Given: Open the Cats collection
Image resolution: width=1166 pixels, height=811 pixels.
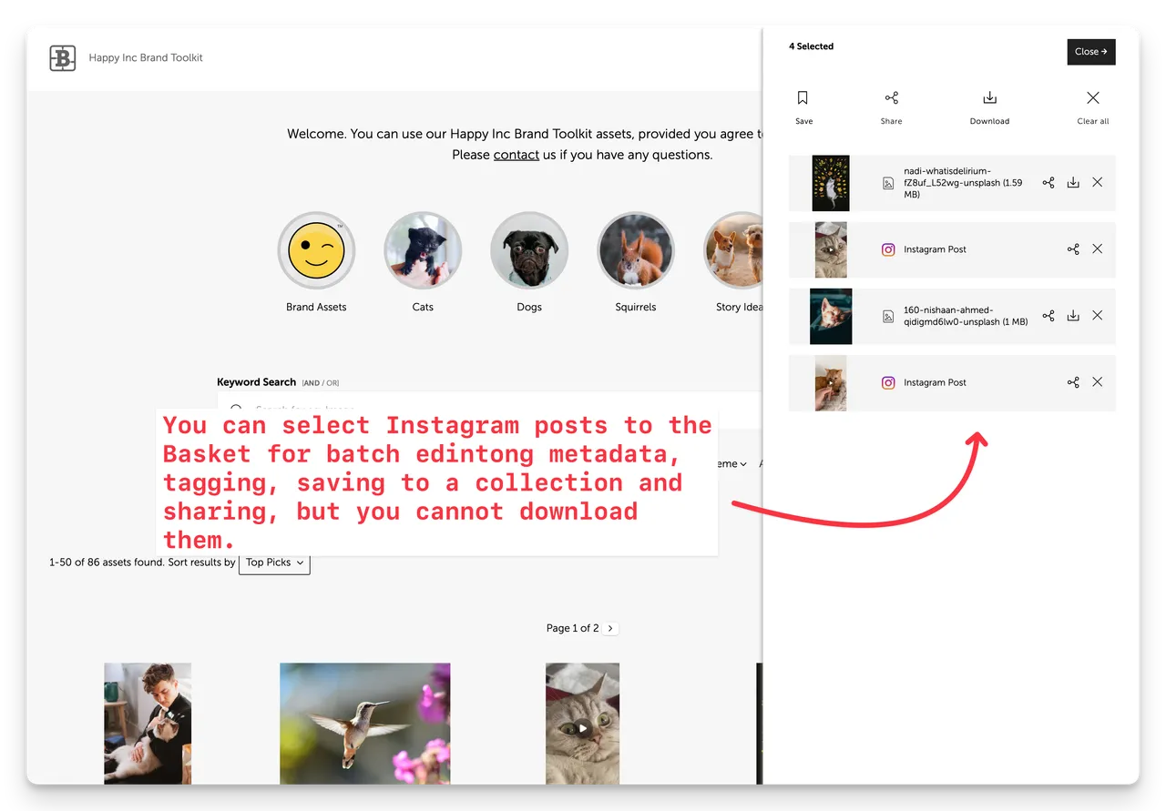Looking at the screenshot, I should 423,250.
